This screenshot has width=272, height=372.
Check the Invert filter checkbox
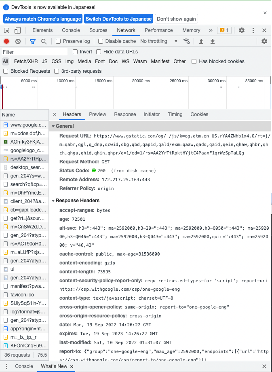point(75,52)
